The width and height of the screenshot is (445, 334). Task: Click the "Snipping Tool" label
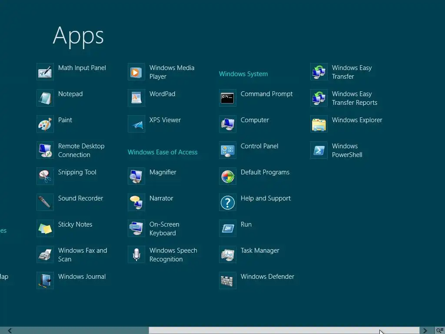tap(77, 172)
